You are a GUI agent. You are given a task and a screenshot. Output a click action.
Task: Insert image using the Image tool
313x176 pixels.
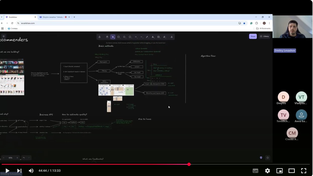[159, 37]
